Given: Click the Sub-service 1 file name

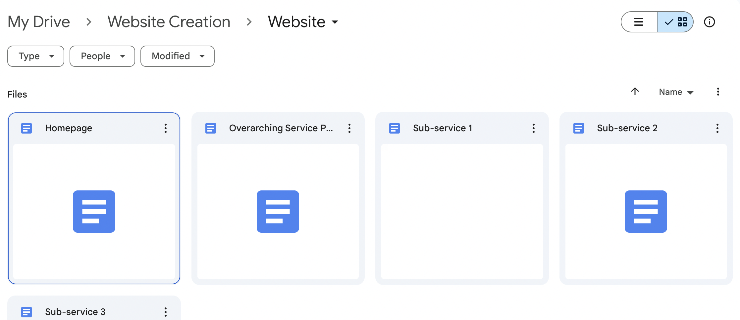Looking at the screenshot, I should pos(443,128).
